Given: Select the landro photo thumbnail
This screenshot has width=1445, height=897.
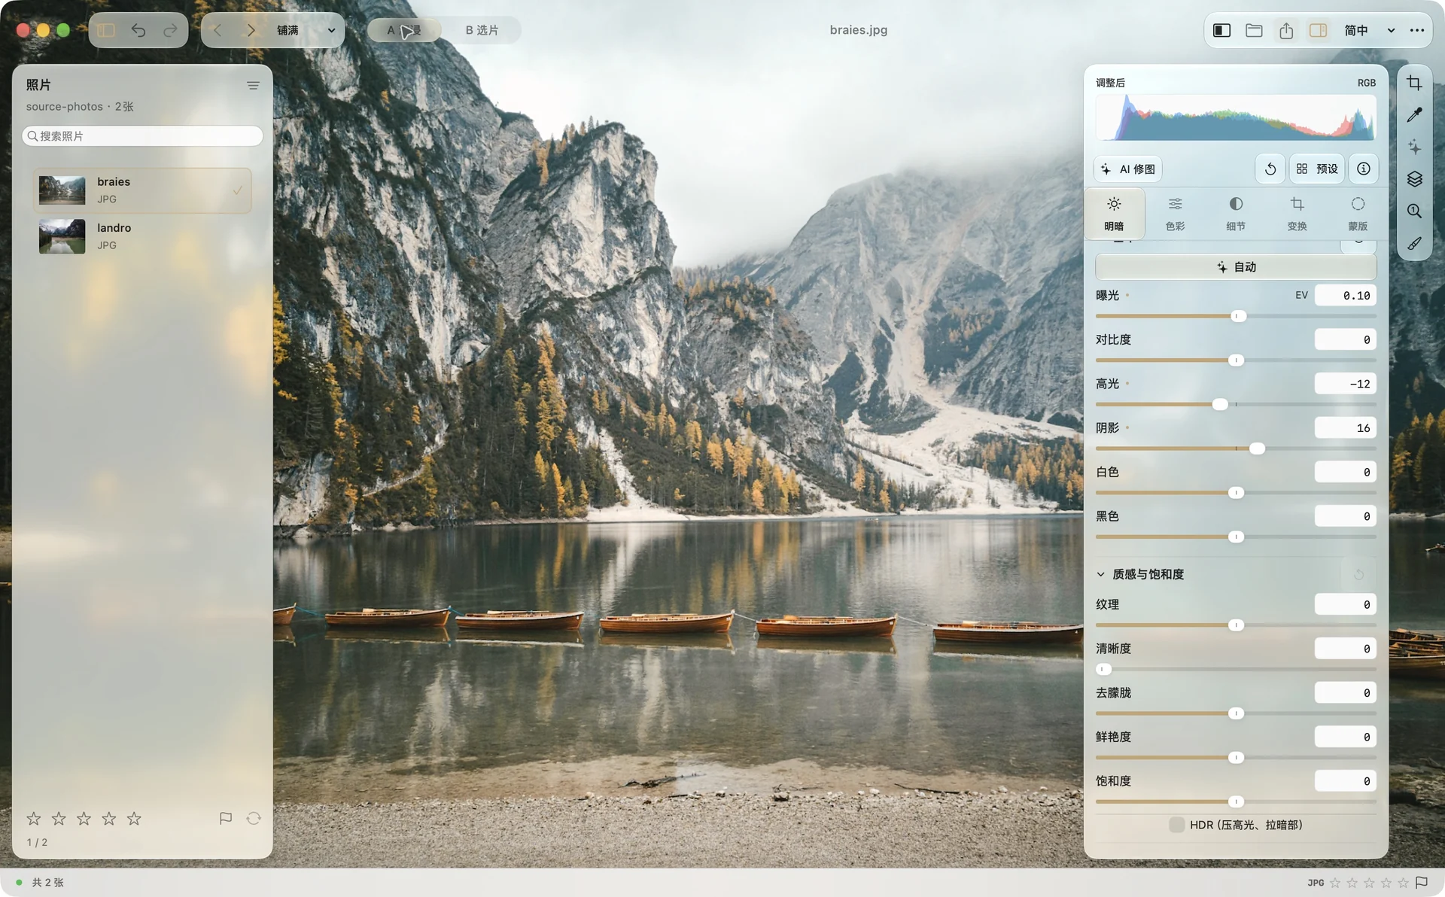Looking at the screenshot, I should point(62,236).
